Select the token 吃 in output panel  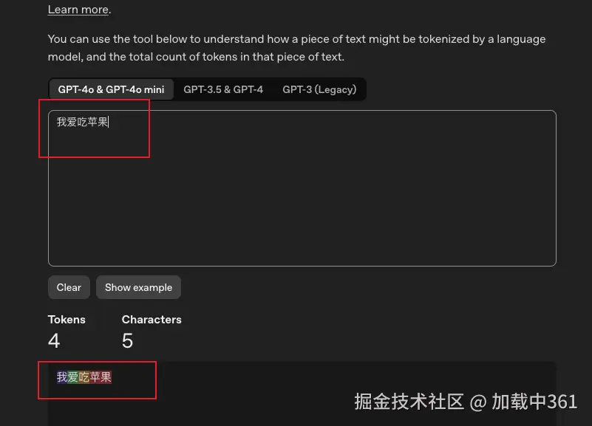point(83,376)
